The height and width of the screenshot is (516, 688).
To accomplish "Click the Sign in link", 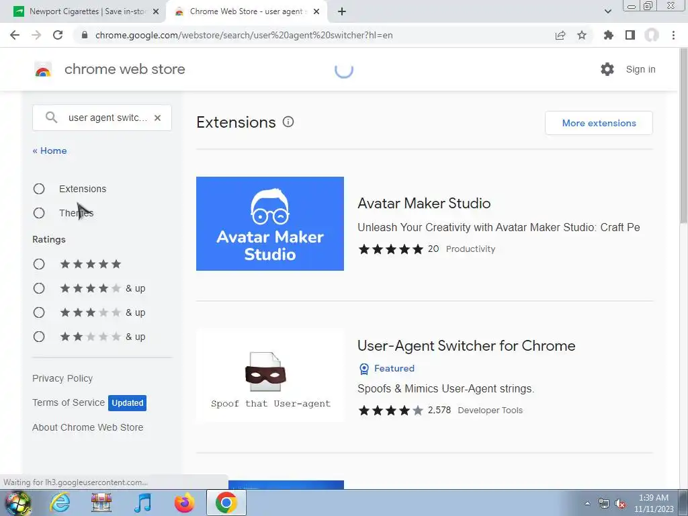I will tap(640, 69).
